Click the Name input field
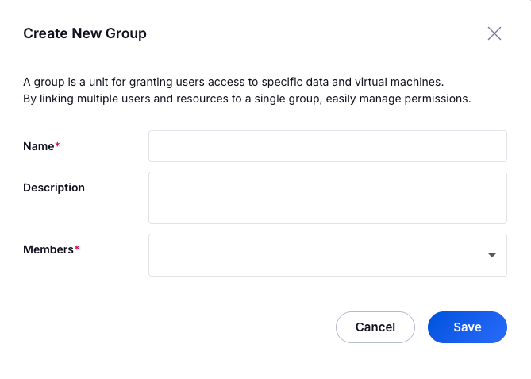 click(x=327, y=146)
